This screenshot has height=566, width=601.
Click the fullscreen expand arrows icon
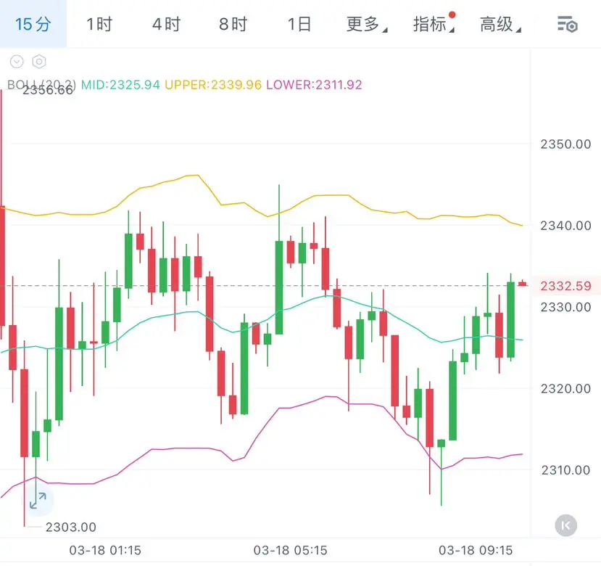point(37,499)
